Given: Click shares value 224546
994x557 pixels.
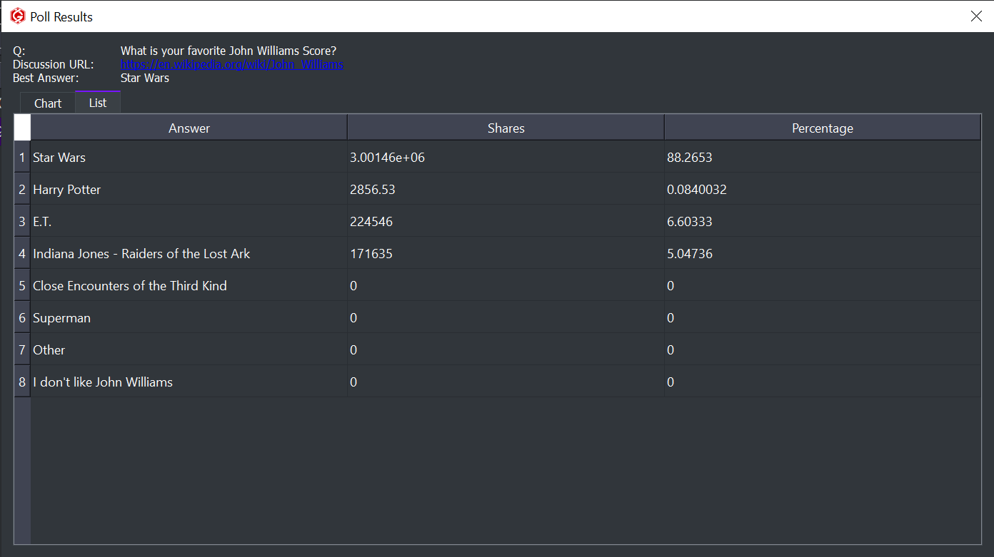Looking at the screenshot, I should [506, 221].
